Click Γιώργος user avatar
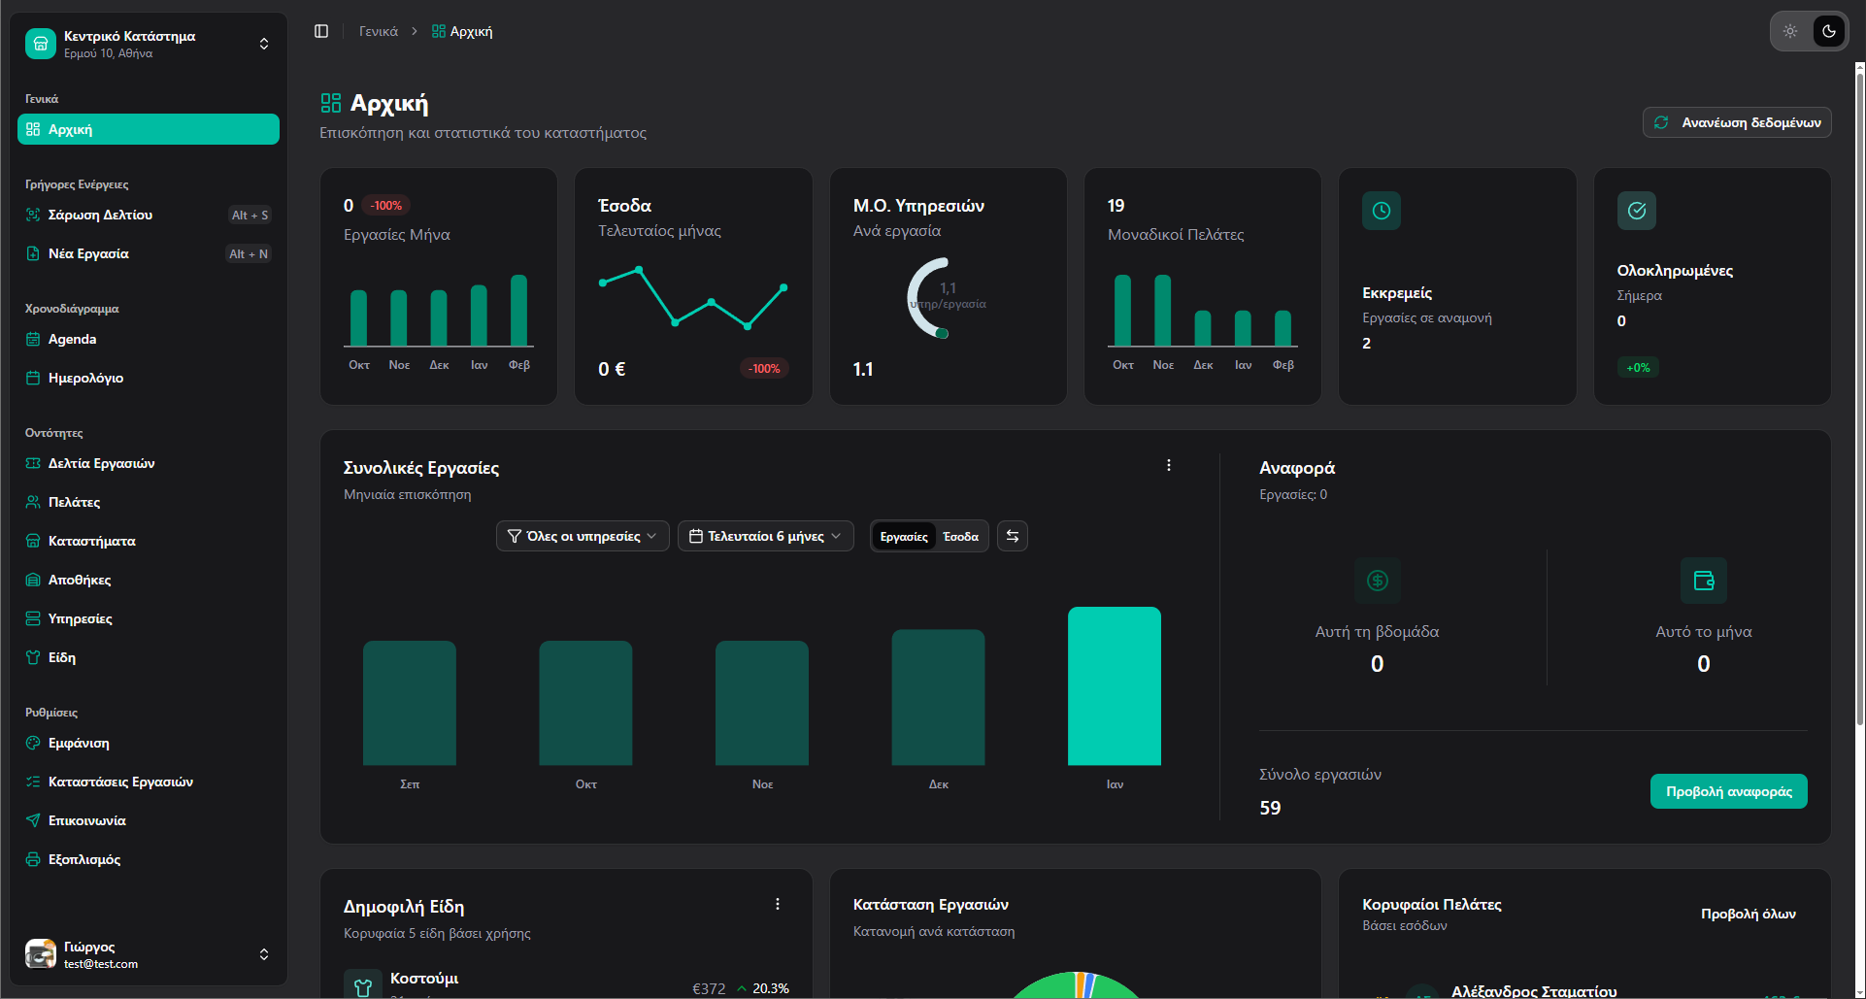Screen dimensions: 1866x999 41,954
